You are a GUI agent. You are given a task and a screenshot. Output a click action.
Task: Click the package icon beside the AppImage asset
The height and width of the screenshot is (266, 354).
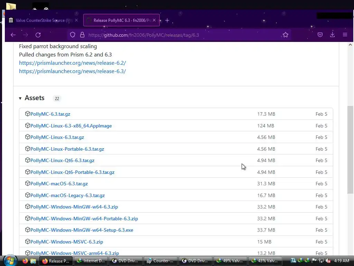click(28, 125)
